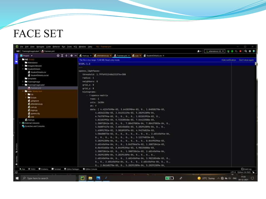Open IDE settings gear in top toolbar
266x199 pixels.
(x=250, y=51)
